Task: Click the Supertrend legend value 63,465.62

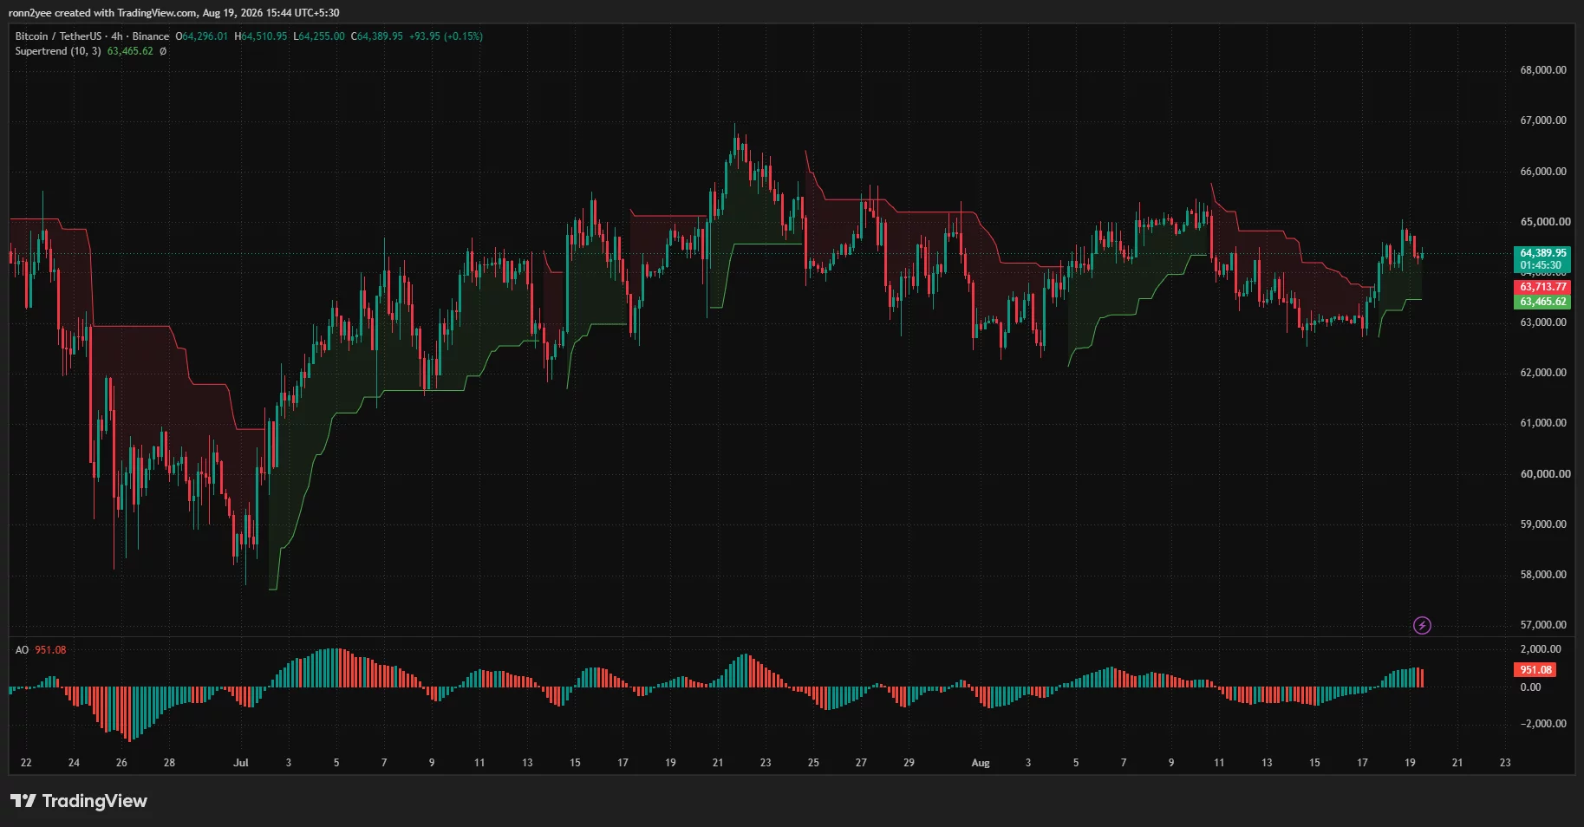Action: pos(130,51)
